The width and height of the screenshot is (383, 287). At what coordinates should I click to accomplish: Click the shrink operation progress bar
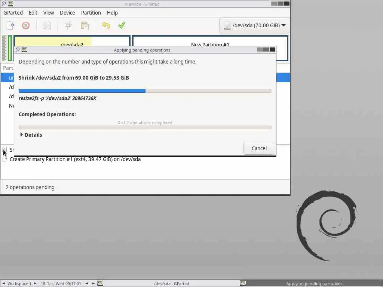(x=145, y=91)
